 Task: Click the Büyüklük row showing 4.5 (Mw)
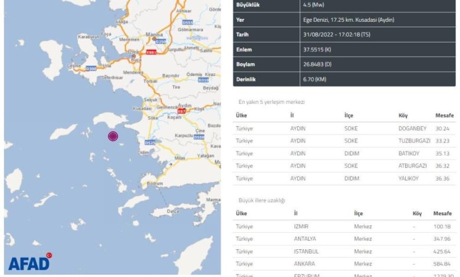pyautogui.click(x=344, y=4)
